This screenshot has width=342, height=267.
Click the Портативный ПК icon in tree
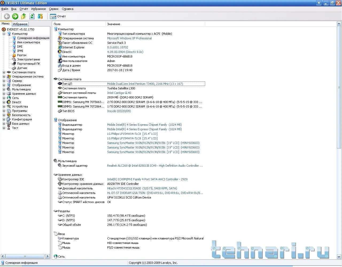coord(14,64)
